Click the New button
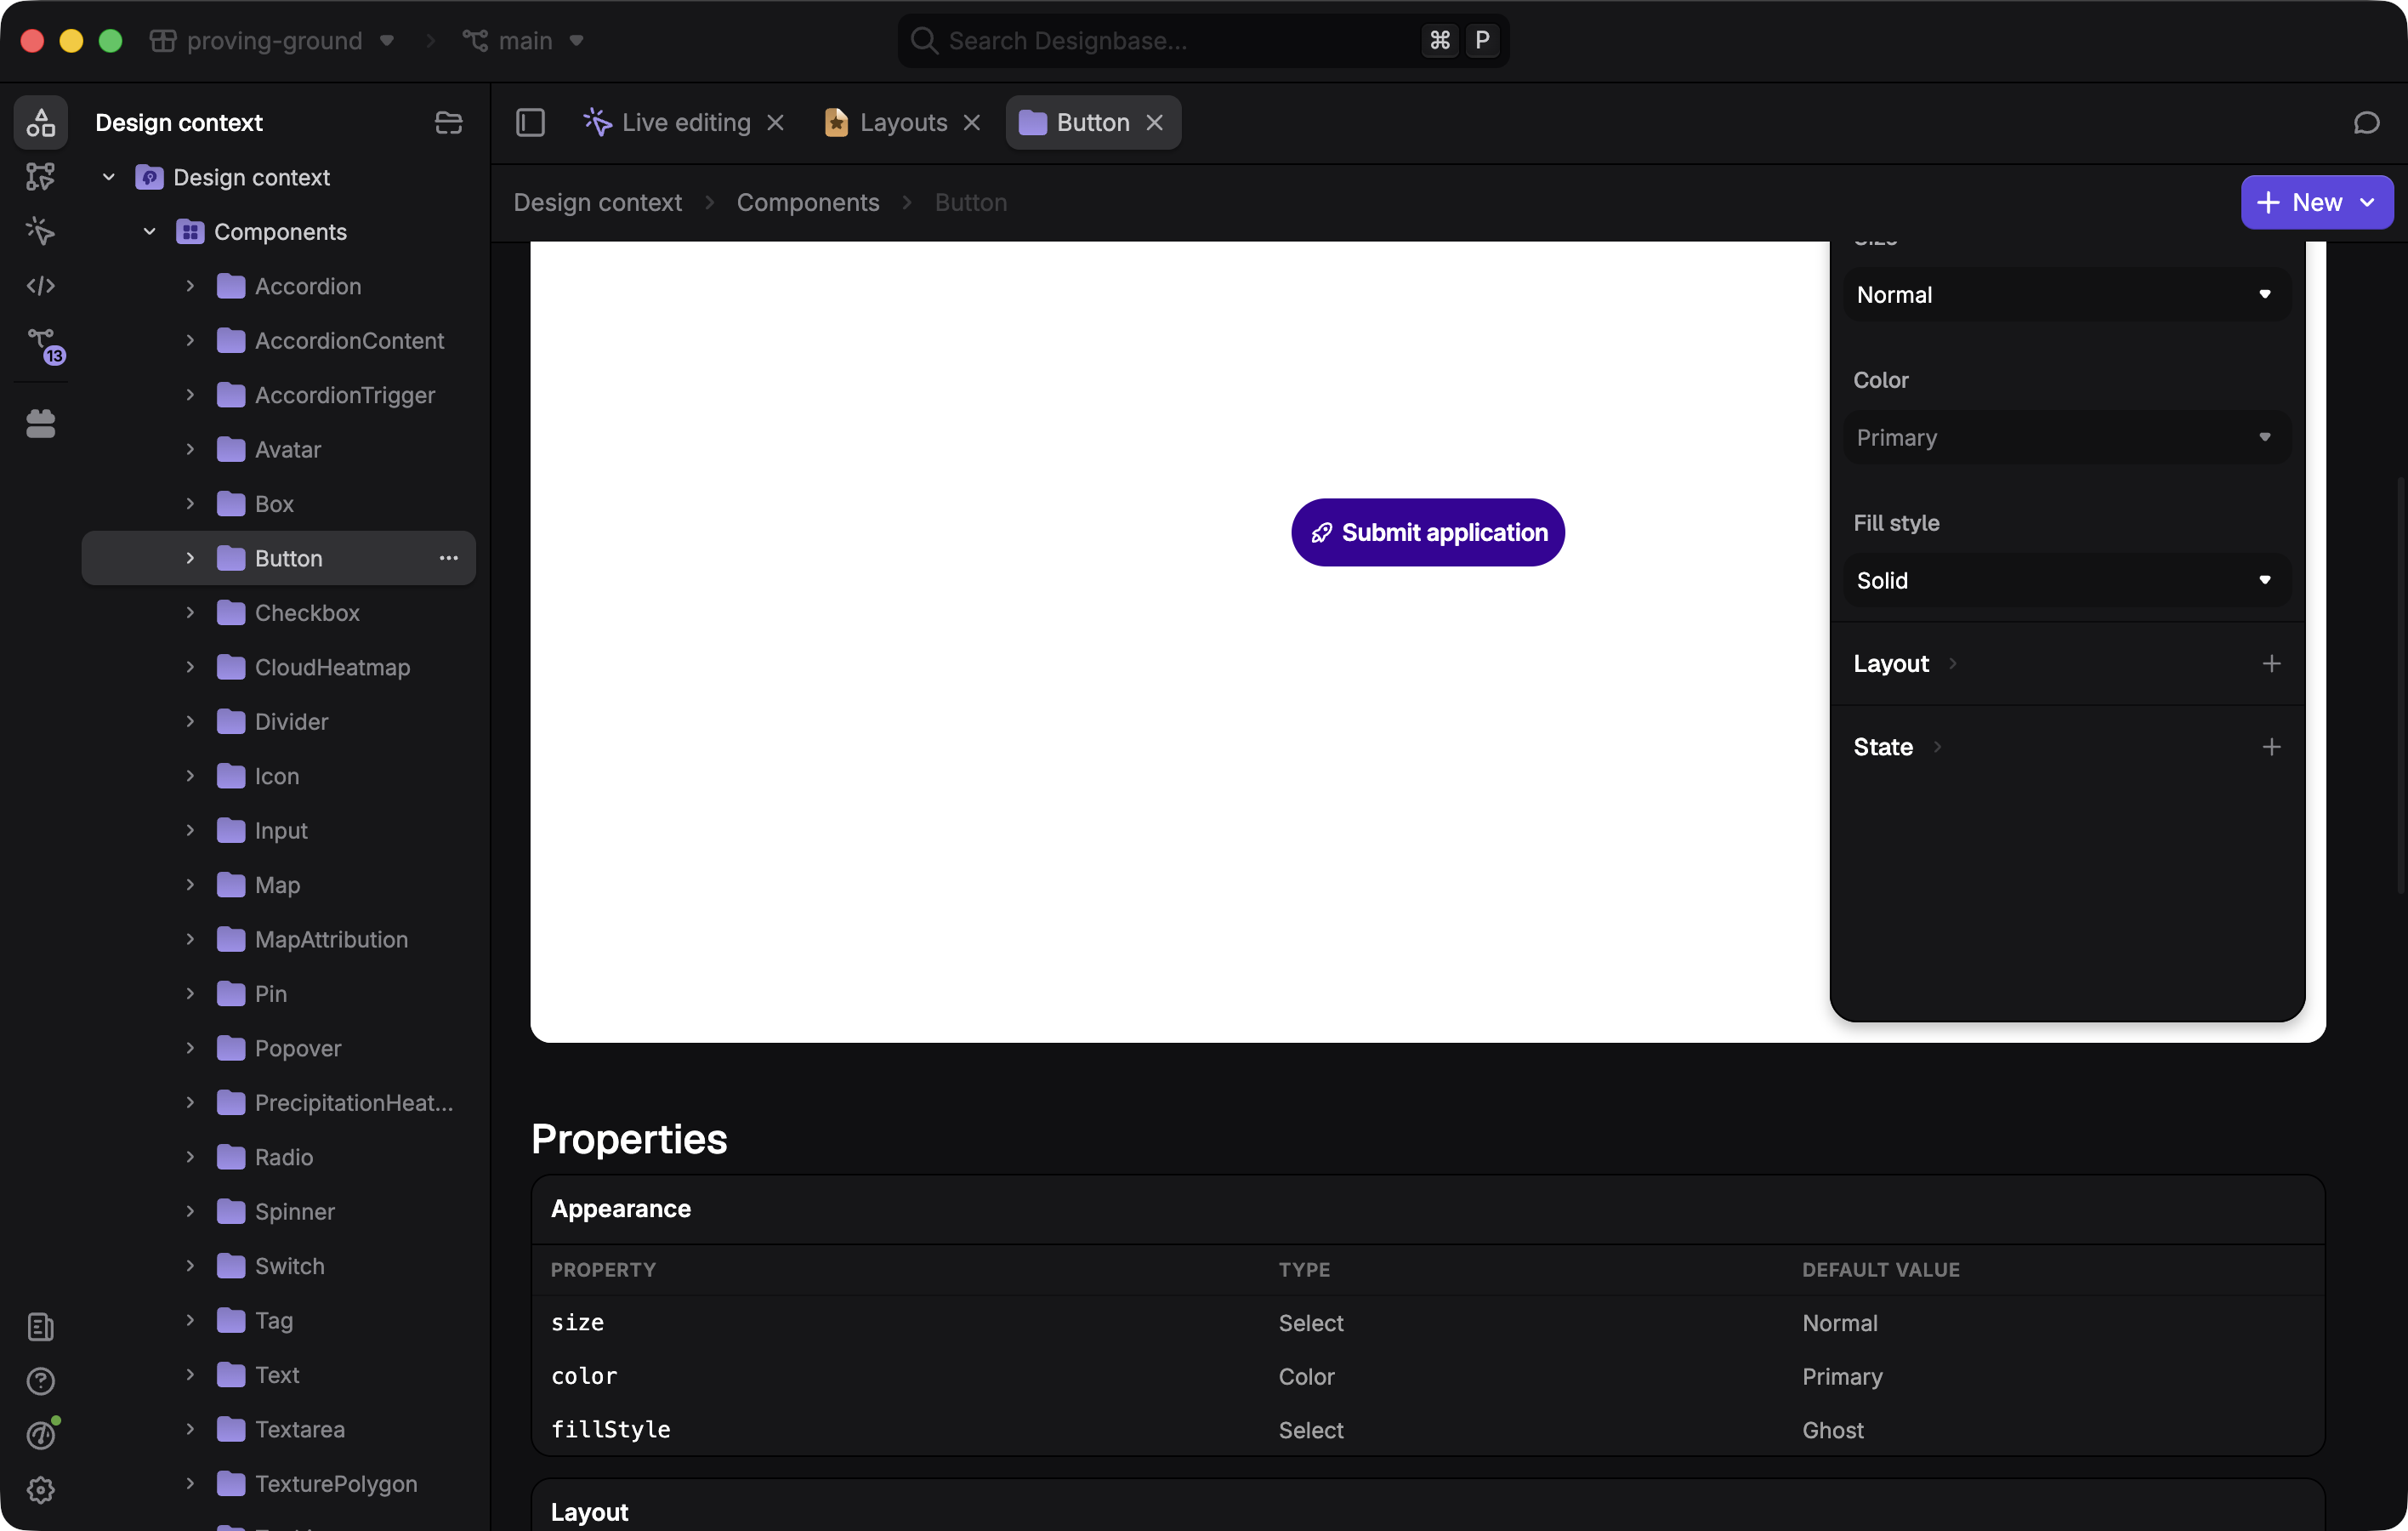This screenshot has width=2408, height=1531. pos(2316,203)
